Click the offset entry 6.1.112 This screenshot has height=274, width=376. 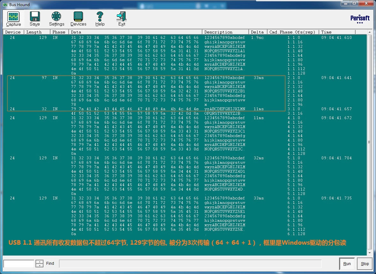(x=297, y=229)
